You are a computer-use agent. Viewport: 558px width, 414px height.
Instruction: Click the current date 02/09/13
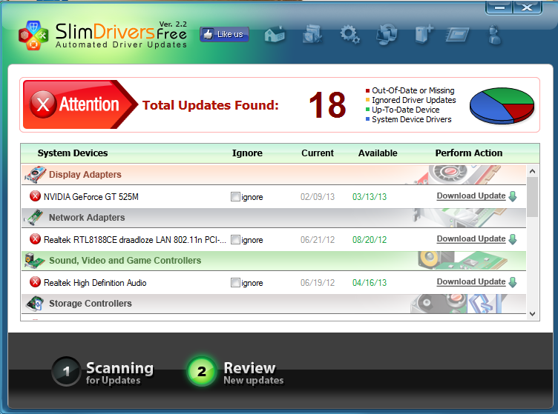tap(318, 197)
